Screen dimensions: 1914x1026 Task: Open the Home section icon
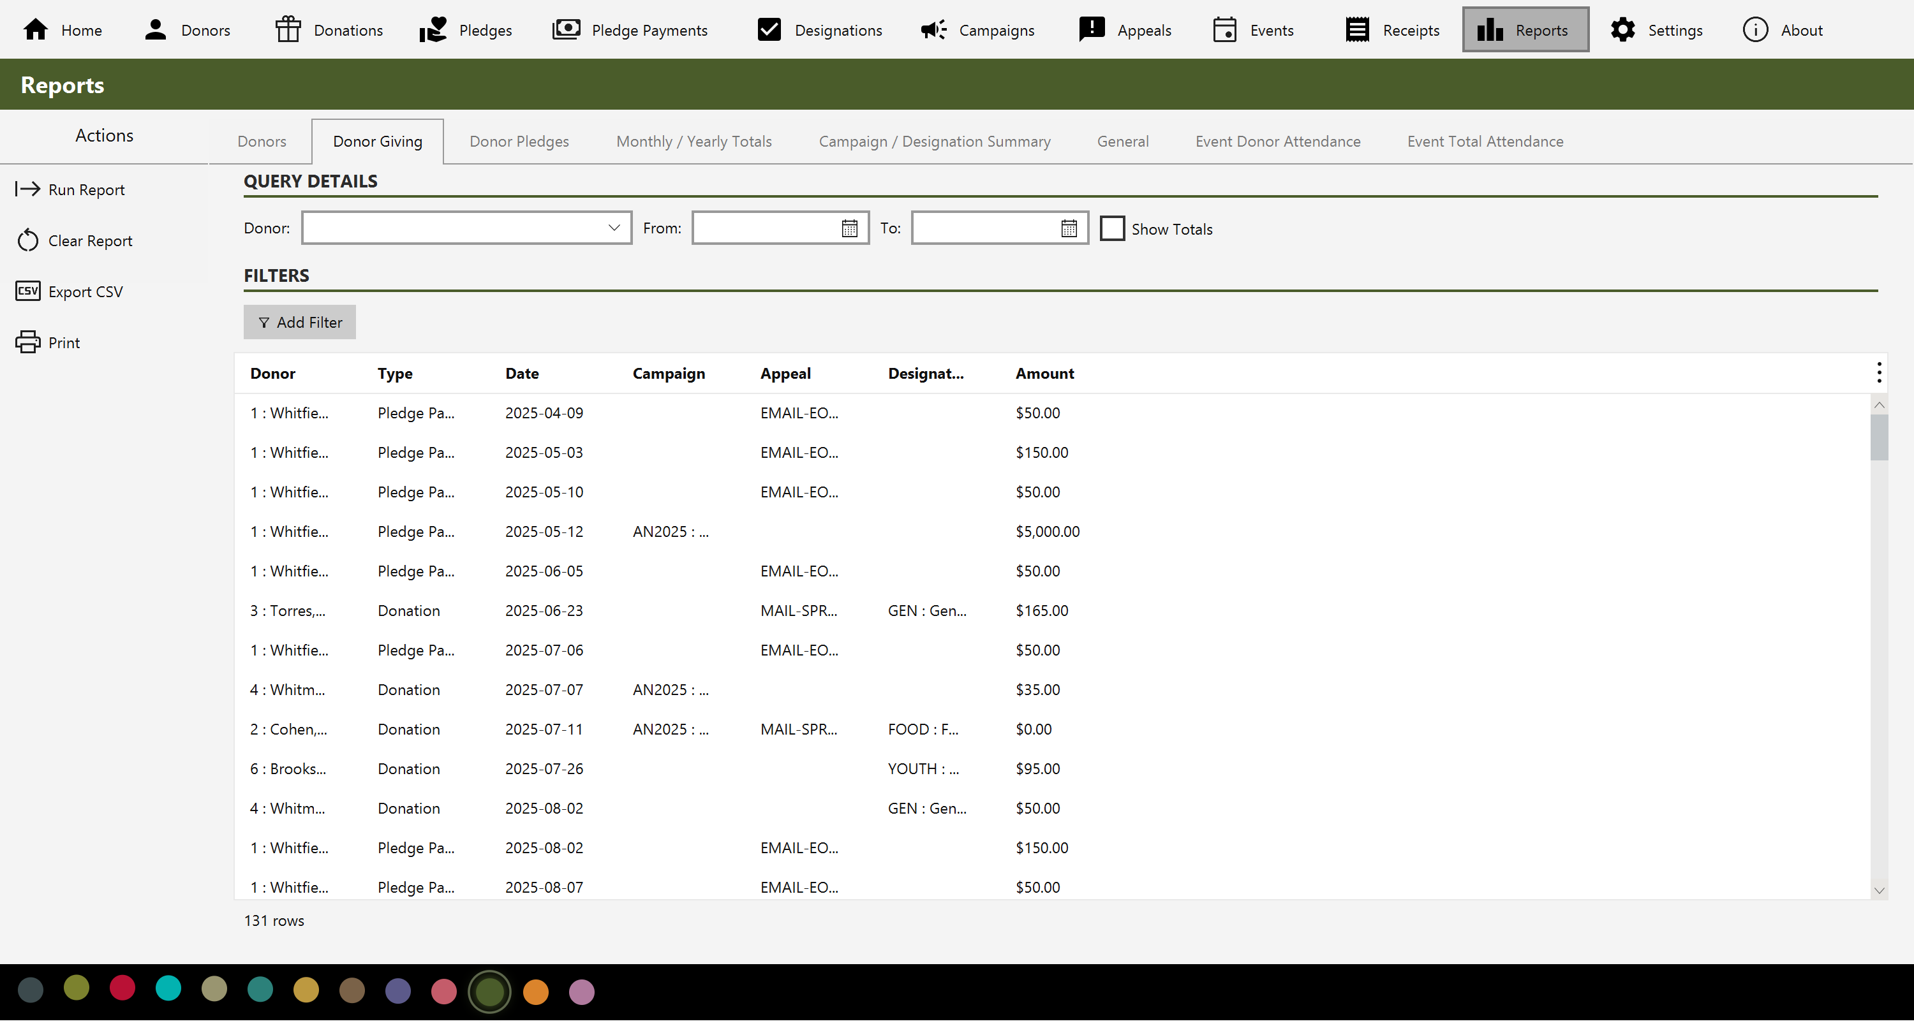36,30
